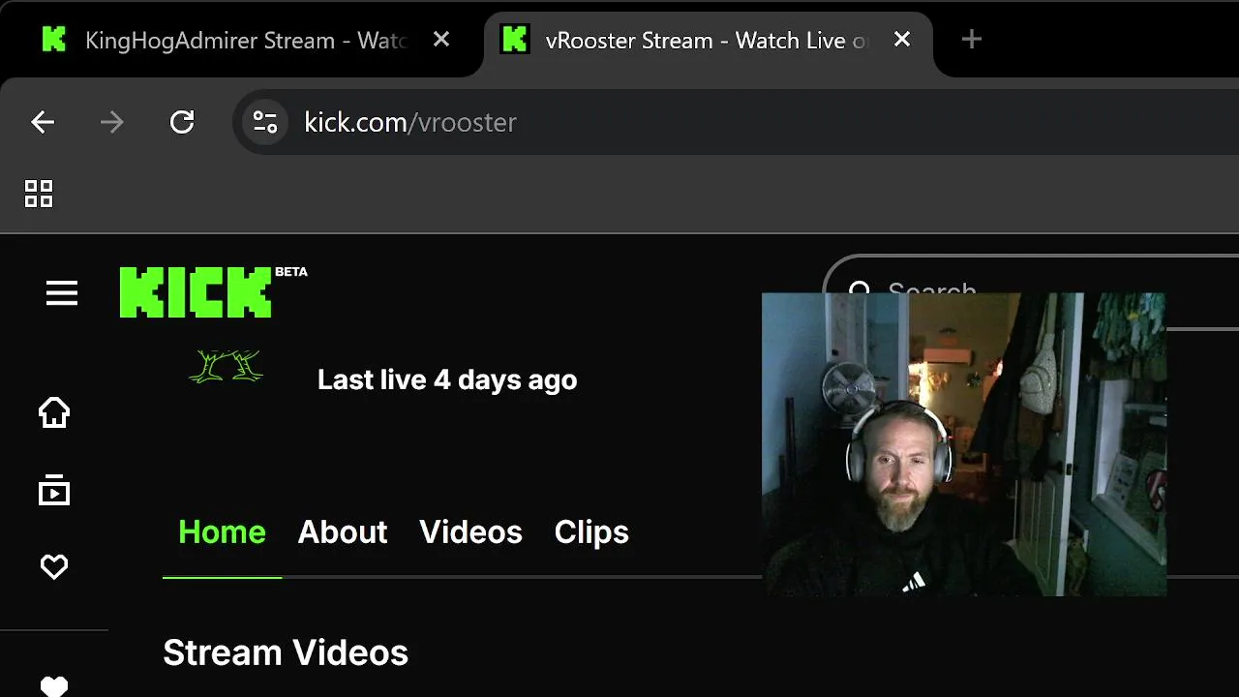Image resolution: width=1239 pixels, height=697 pixels.
Task: Click the Kick logo
Action: [x=196, y=292]
